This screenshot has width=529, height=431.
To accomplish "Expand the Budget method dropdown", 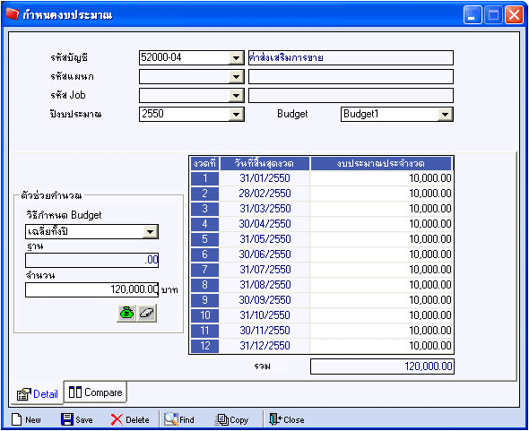I will coord(150,232).
